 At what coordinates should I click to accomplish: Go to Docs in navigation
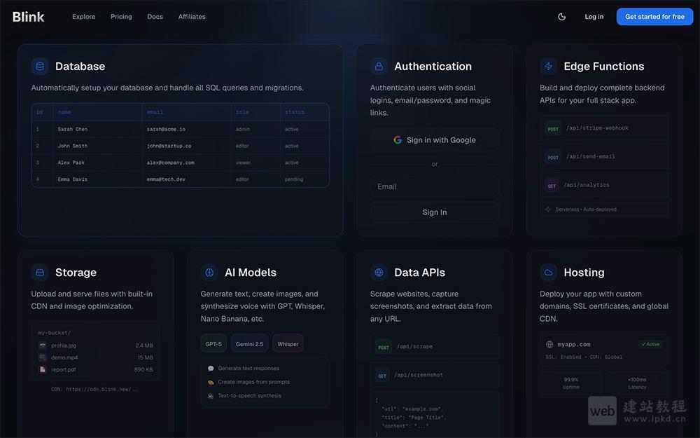(x=155, y=17)
